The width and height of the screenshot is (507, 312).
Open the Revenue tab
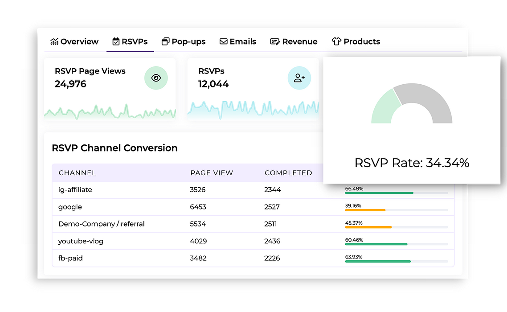pyautogui.click(x=294, y=42)
